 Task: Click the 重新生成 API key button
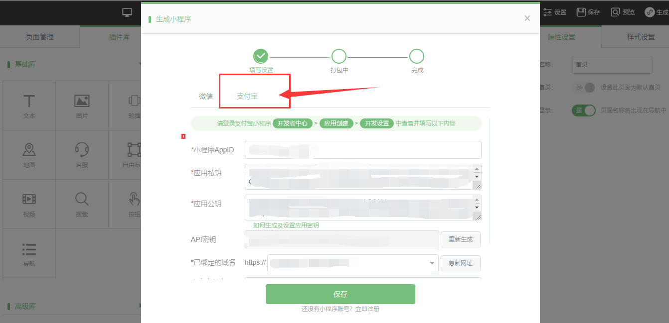(460, 239)
